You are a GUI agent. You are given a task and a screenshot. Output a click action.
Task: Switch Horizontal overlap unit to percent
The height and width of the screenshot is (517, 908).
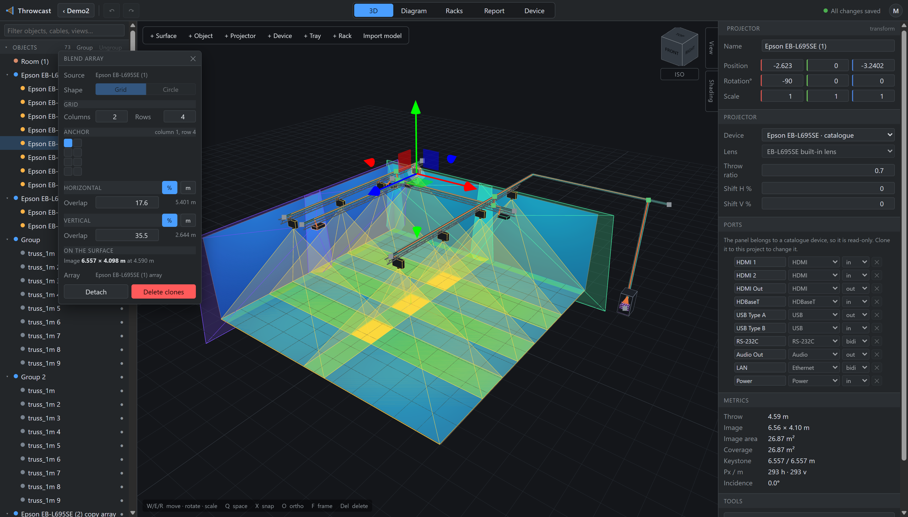pyautogui.click(x=169, y=188)
